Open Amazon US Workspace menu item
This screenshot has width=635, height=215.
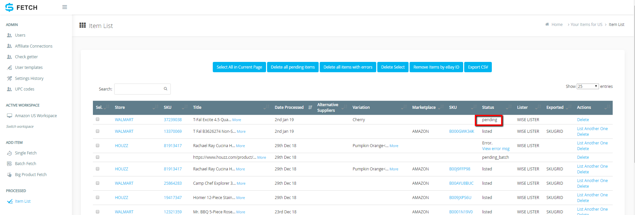click(36, 116)
